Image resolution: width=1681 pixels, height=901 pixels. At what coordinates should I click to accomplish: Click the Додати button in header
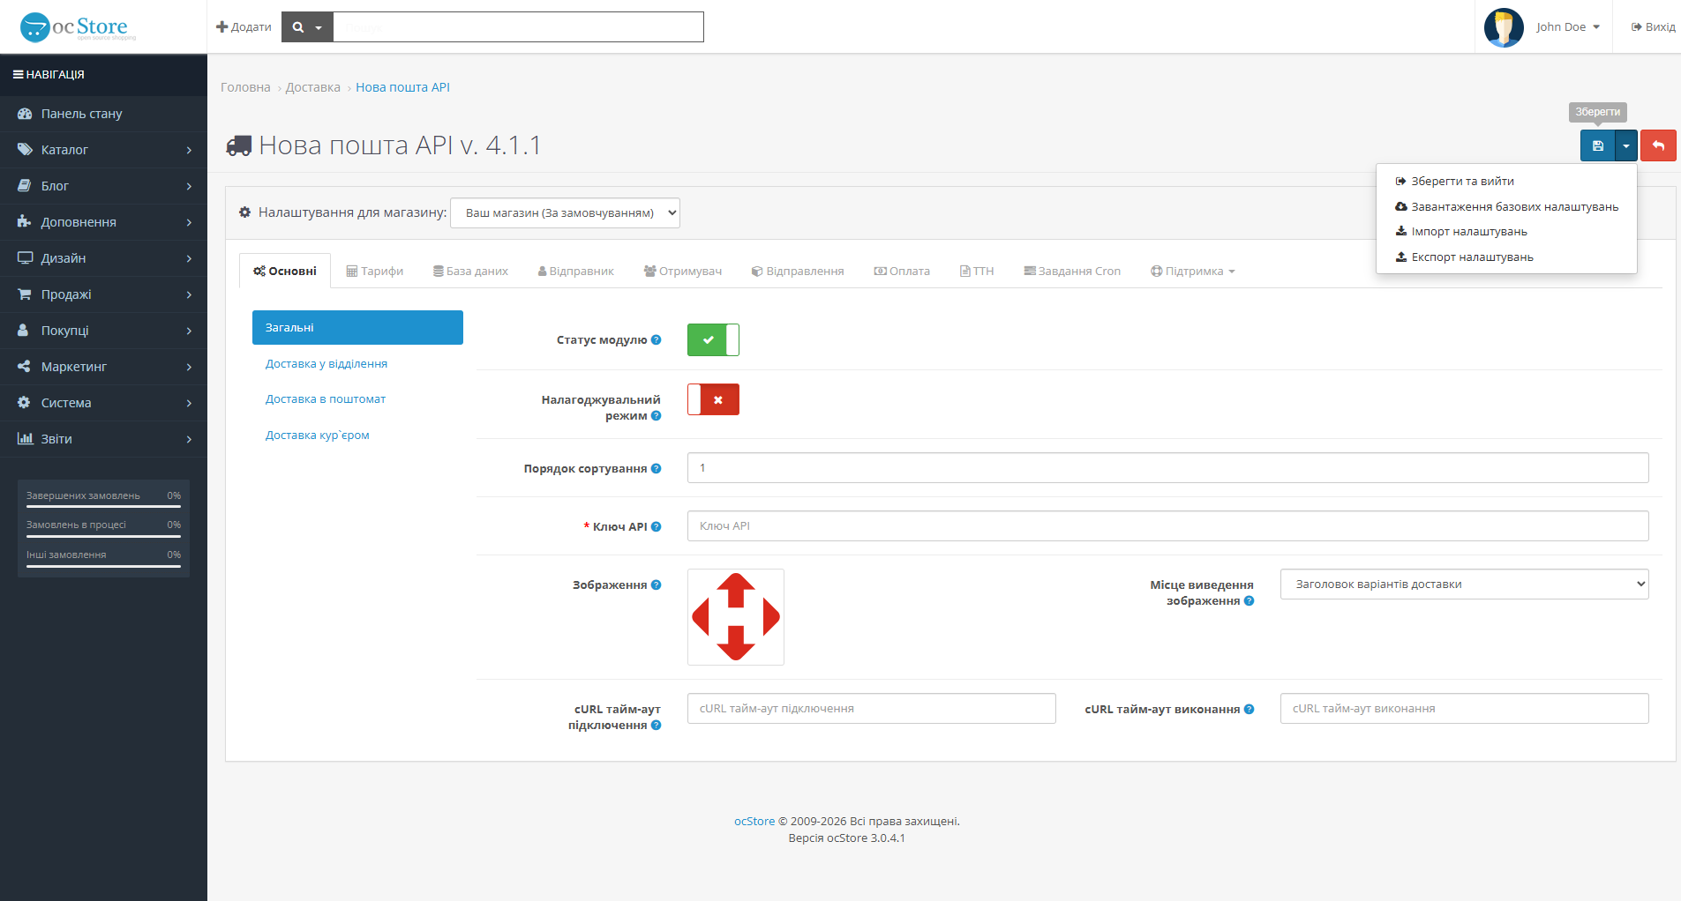tap(244, 27)
